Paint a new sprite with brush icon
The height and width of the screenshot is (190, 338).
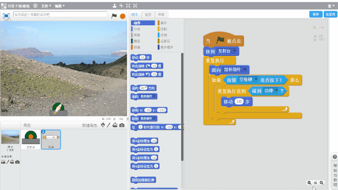click(x=109, y=125)
